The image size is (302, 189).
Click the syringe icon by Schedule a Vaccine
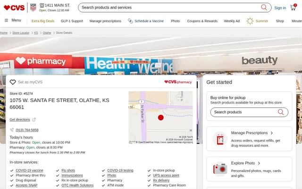point(130,21)
